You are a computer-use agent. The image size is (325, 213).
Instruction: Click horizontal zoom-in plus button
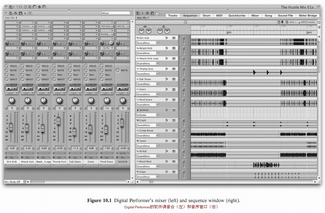[x=149, y=31]
